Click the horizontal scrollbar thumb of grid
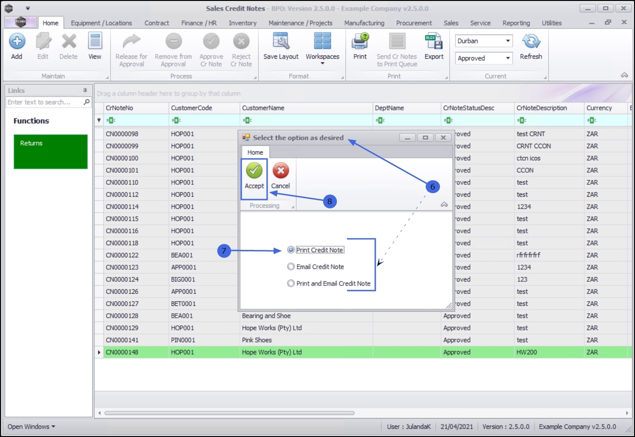This screenshot has width=635, height=437. (229, 413)
